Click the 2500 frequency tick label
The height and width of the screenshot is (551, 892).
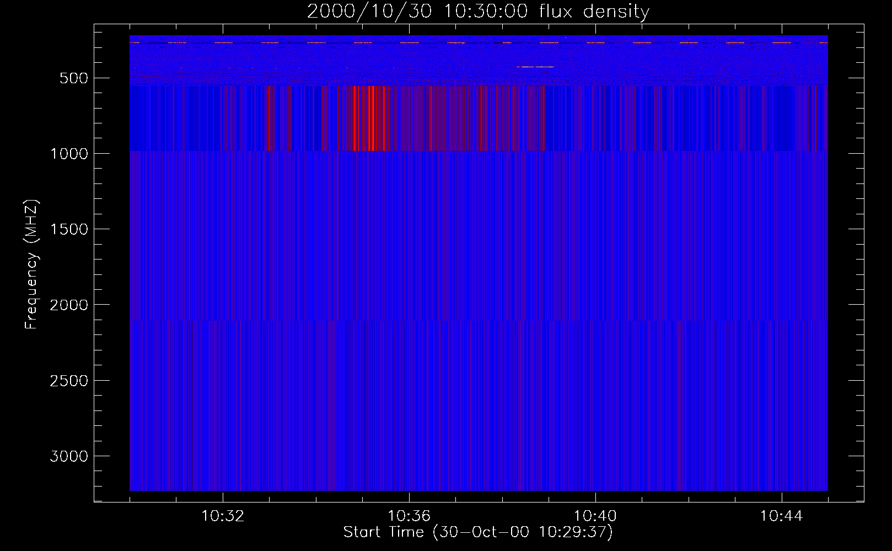tap(69, 381)
